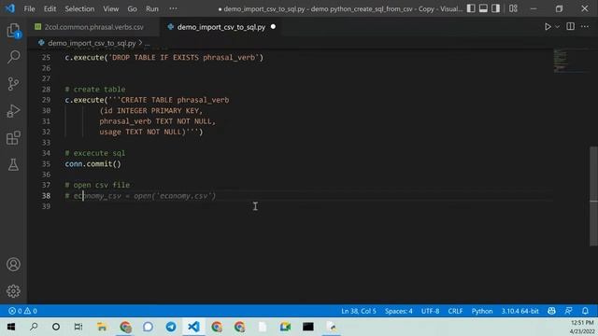Split the editor to the right
The height and width of the screenshot is (336, 598).
[x=570, y=27]
